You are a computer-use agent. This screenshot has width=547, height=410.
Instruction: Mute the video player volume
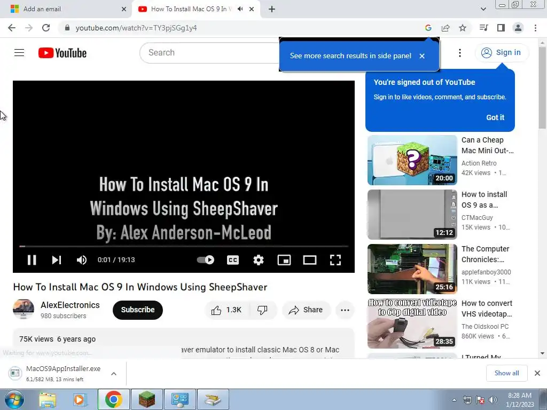pos(82,260)
